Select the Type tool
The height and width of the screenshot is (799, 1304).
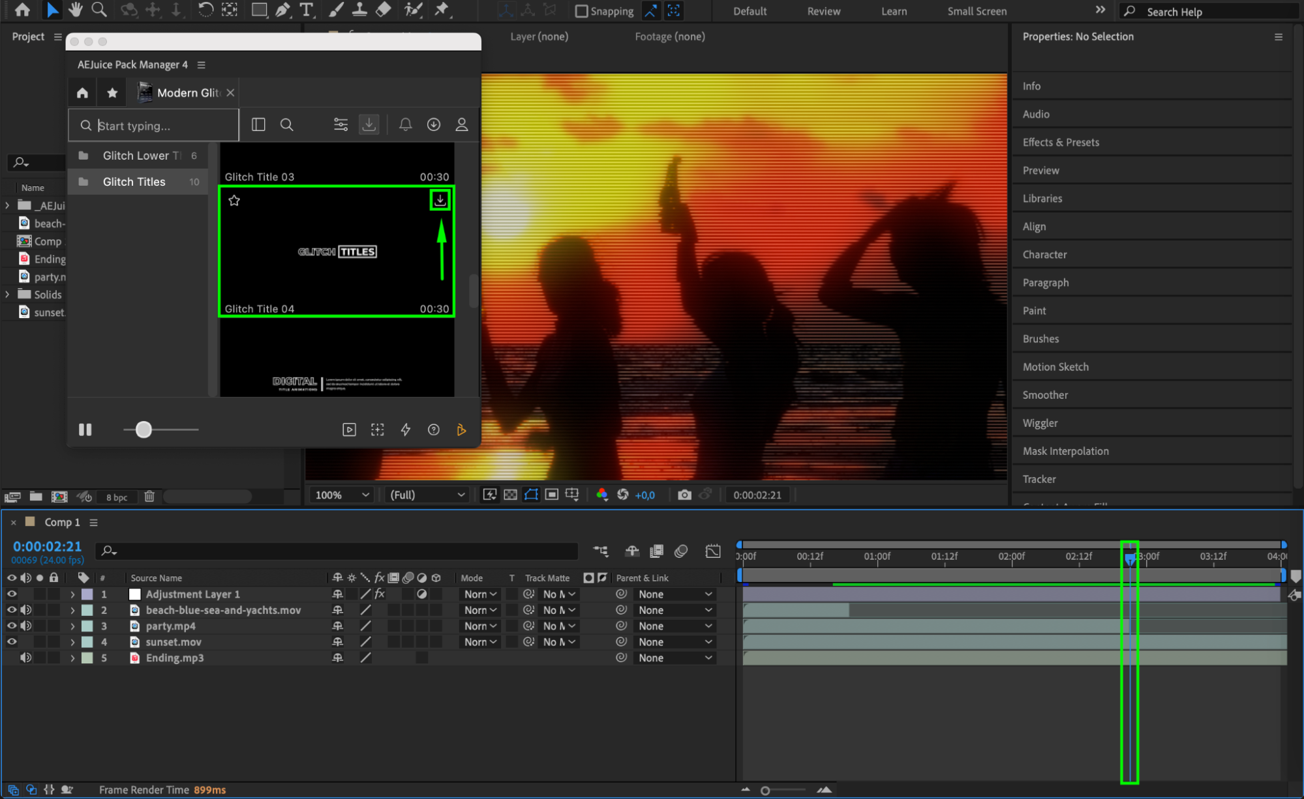306,10
